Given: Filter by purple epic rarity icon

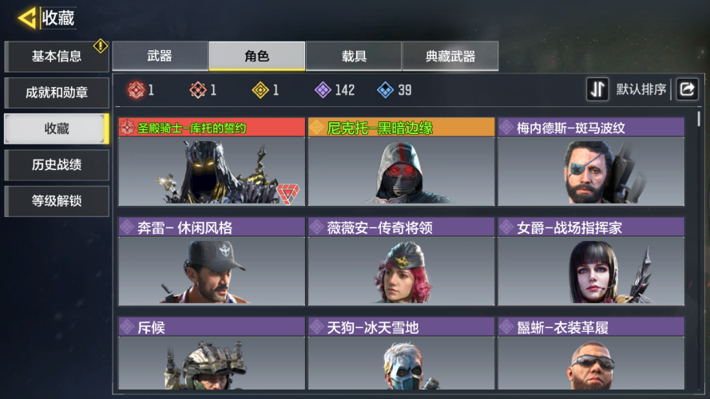Looking at the screenshot, I should click(323, 90).
